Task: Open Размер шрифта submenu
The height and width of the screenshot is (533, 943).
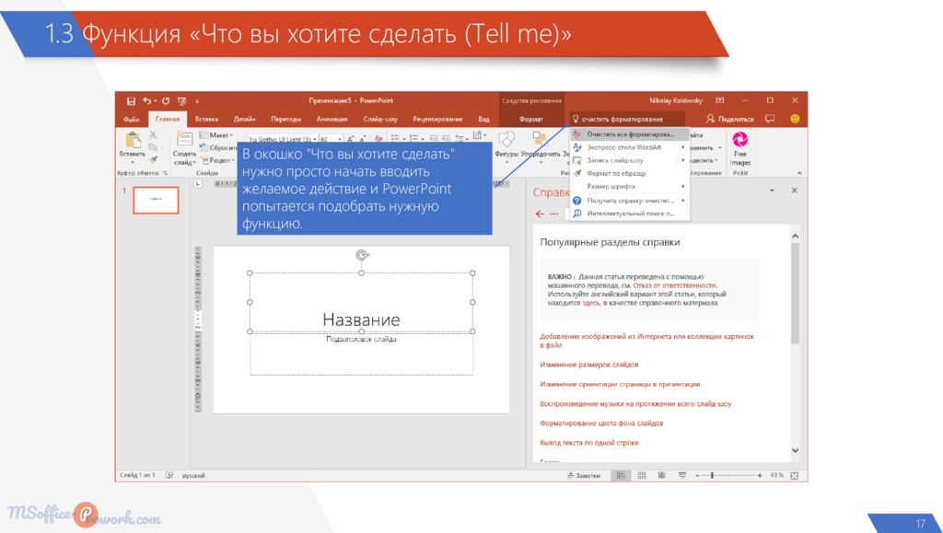Action: click(630, 186)
